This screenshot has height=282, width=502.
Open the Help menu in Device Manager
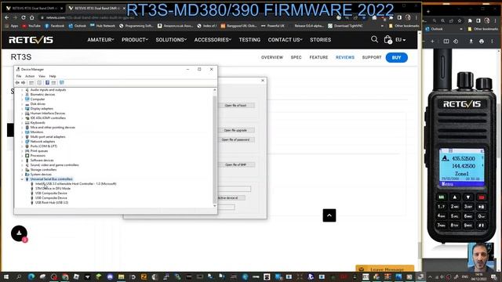[53, 76]
